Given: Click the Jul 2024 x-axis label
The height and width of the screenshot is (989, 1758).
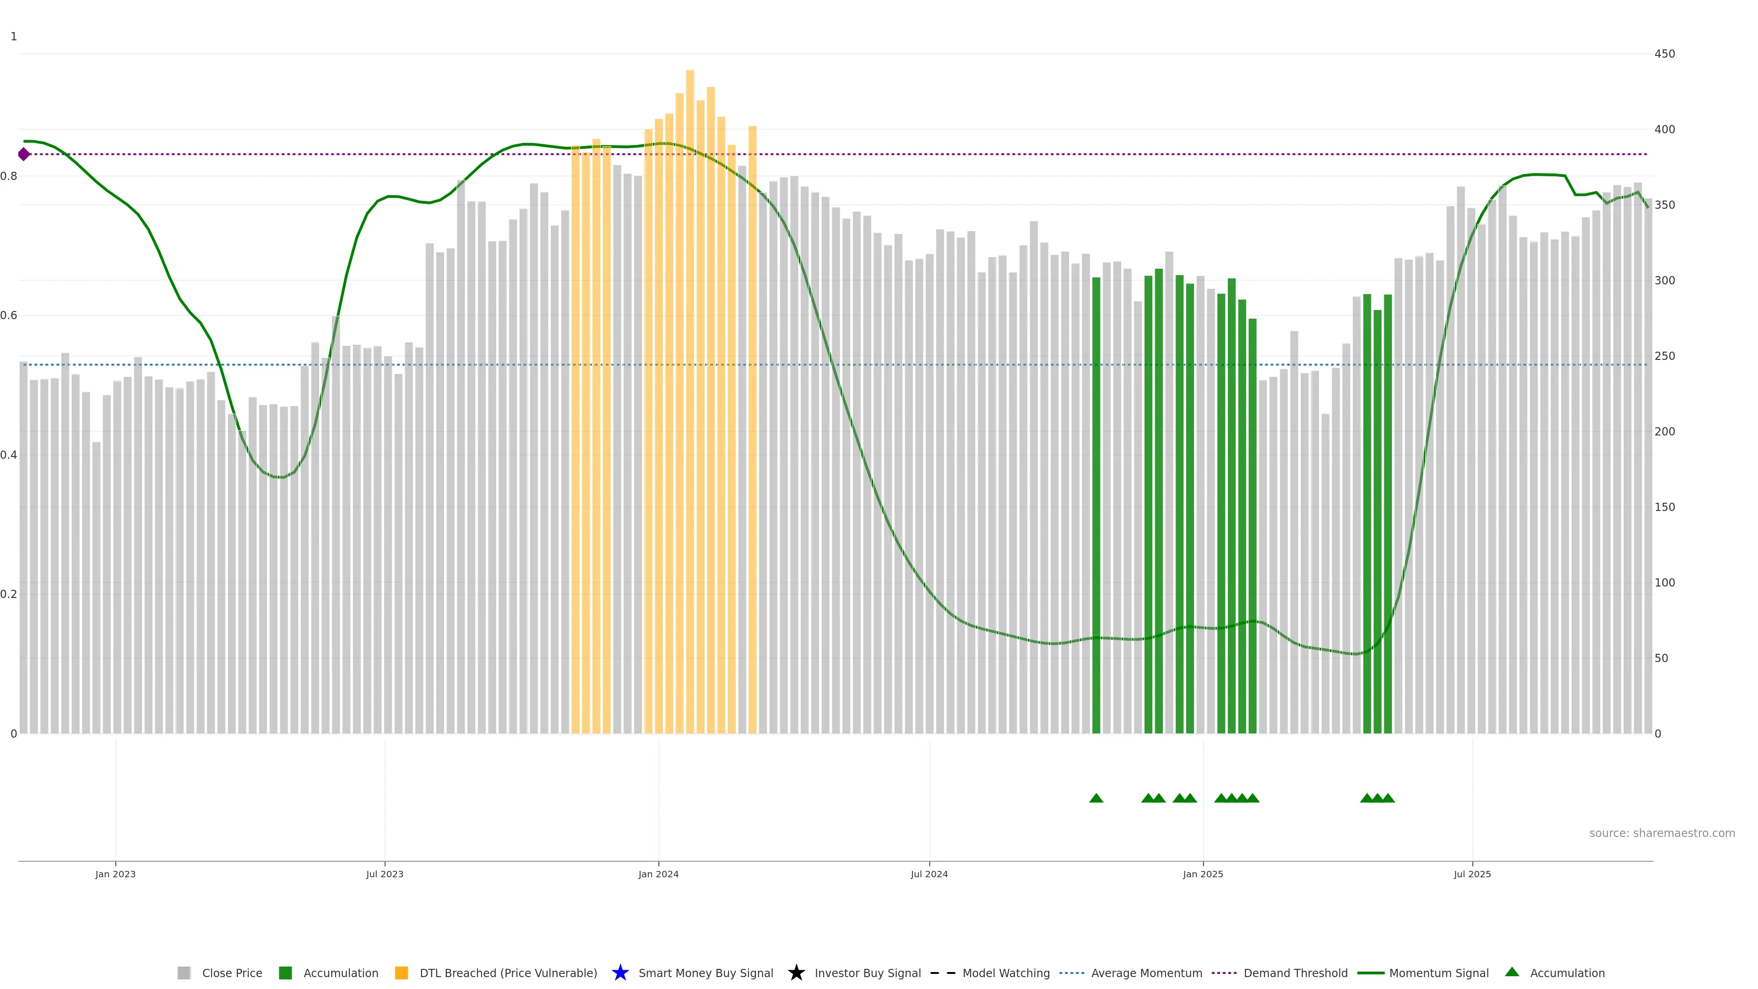Looking at the screenshot, I should (x=929, y=875).
